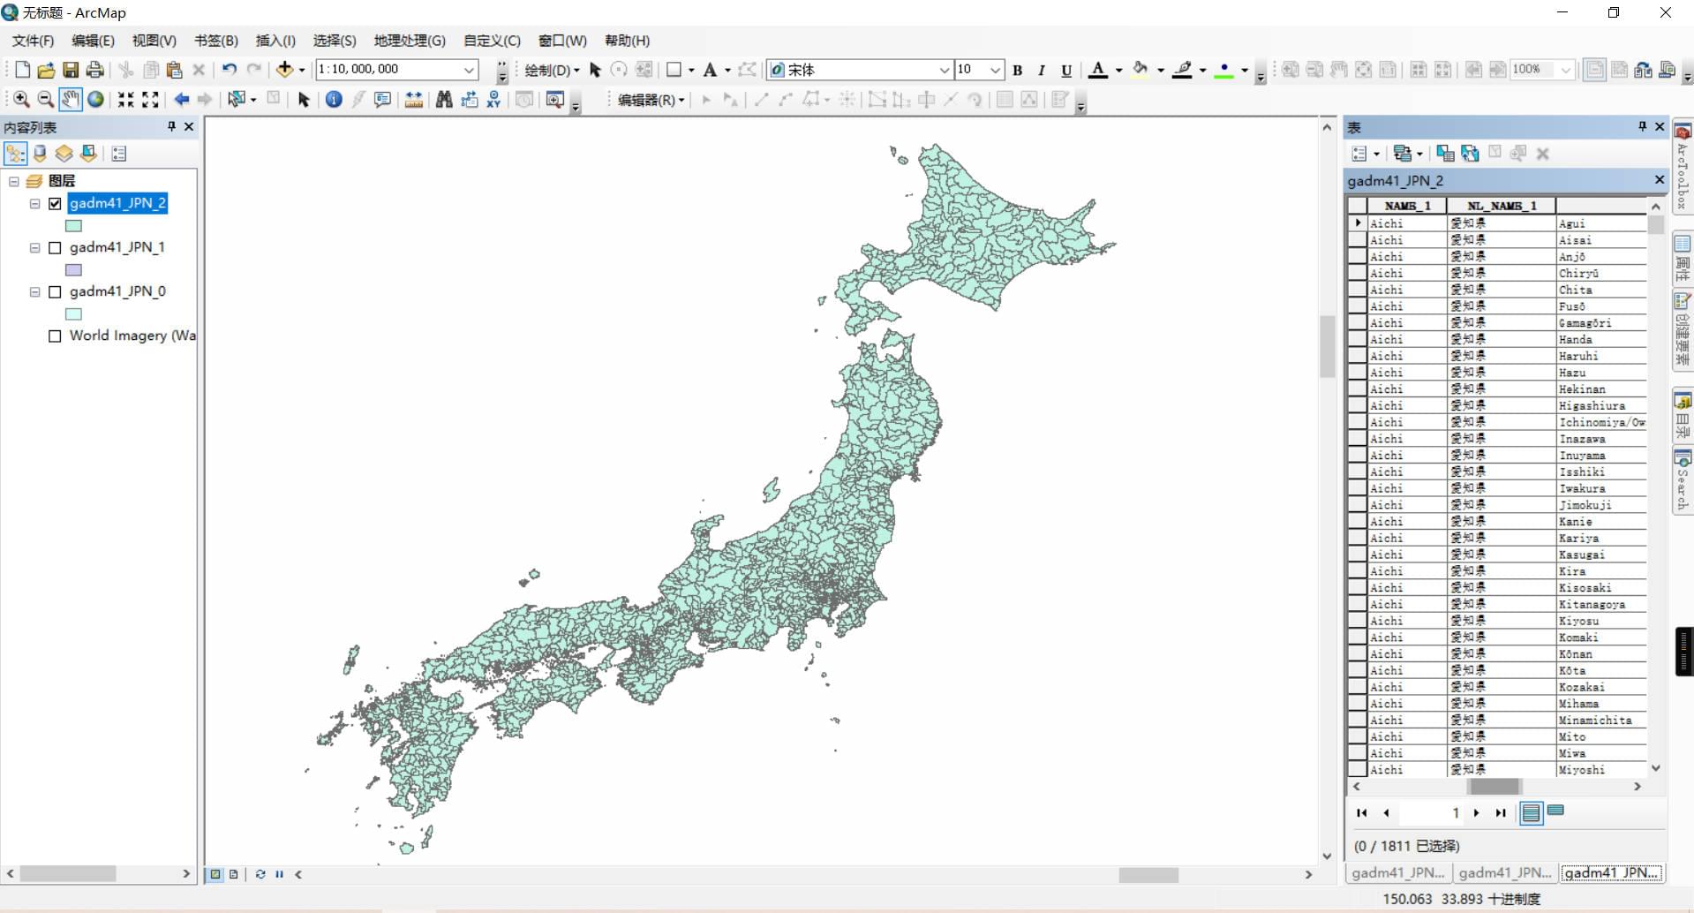
Task: Open the Measure tool
Action: [413, 100]
